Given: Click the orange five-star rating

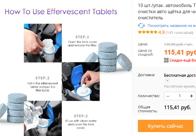Looking at the screenshot, I should pos(147,32).
